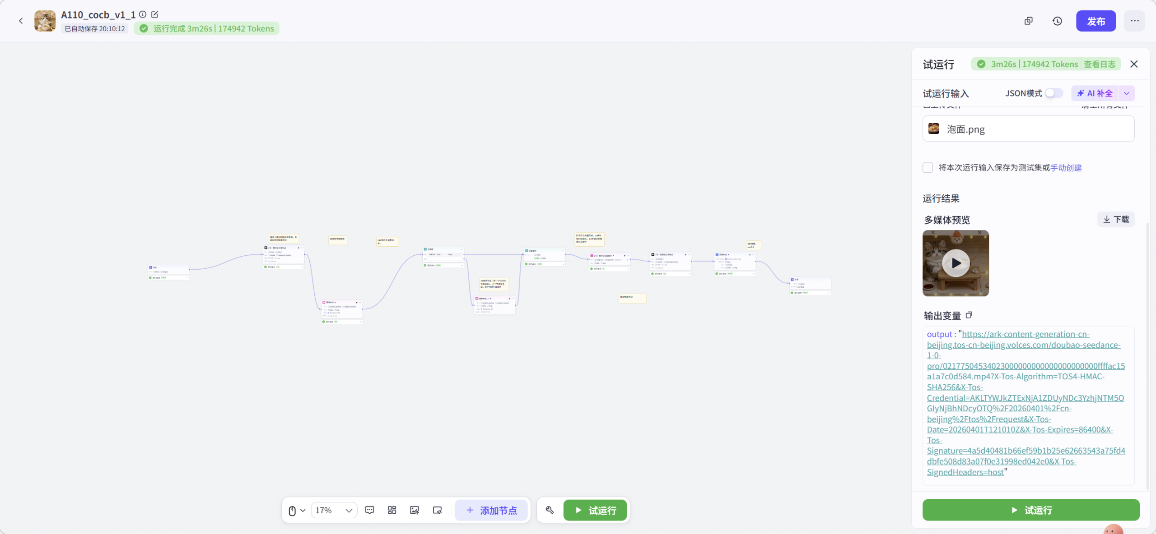Auto-arrange nodes with grid layout icon
Viewport: 1156px width, 534px height.
[392, 510]
